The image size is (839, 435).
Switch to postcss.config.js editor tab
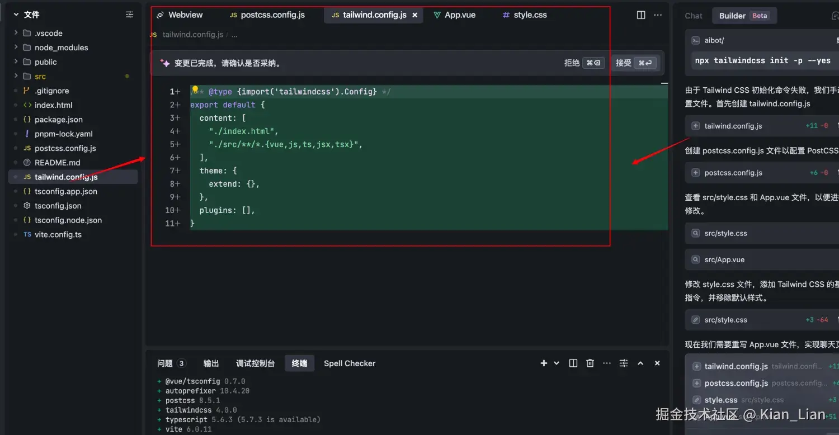pos(267,15)
